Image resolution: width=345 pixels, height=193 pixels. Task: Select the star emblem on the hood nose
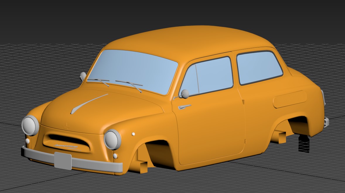66,126
